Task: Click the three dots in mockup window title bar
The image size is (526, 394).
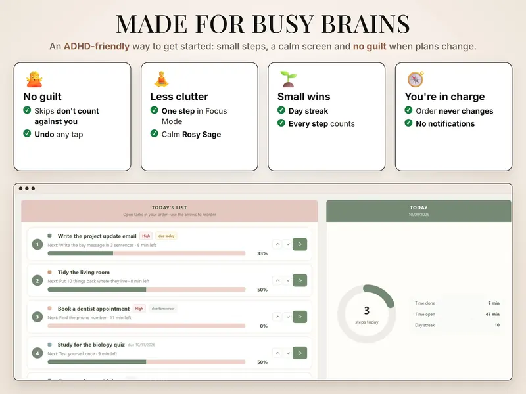Action: click(27, 188)
